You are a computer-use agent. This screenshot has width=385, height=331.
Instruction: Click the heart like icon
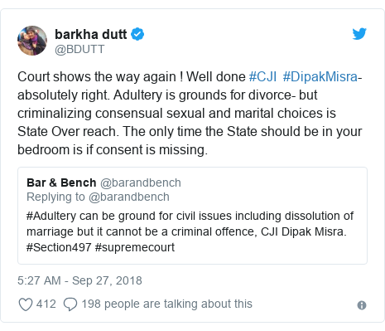point(26,304)
